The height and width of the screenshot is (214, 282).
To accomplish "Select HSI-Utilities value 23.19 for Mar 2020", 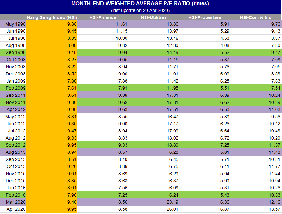I will click(173, 202).
